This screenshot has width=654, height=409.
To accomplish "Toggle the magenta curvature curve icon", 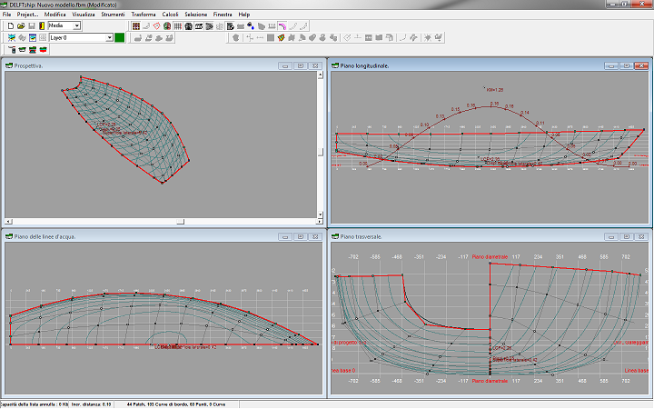I will coord(282,25).
